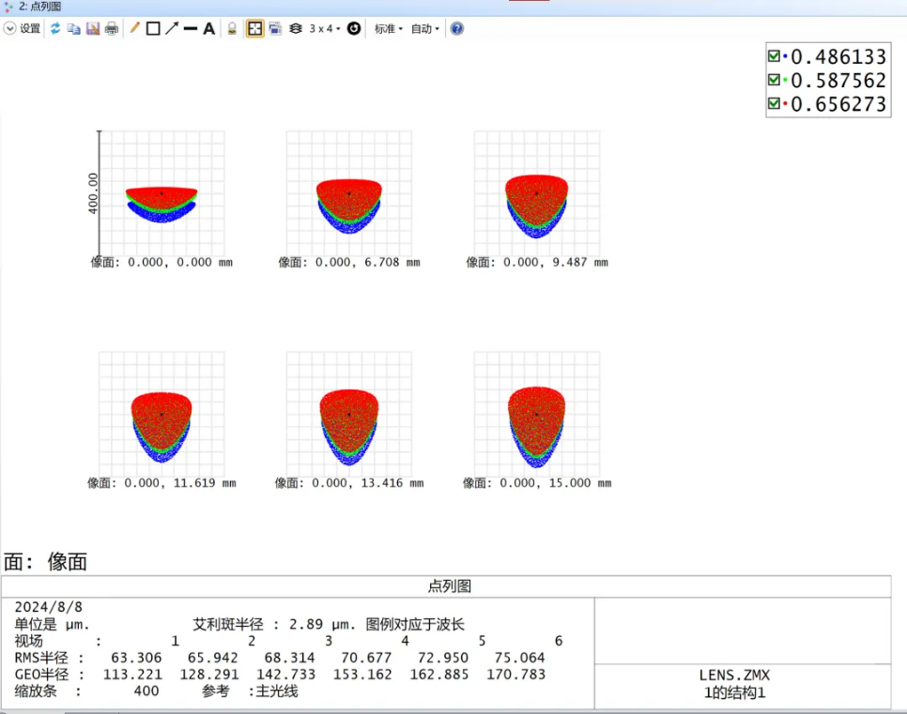Click the copy window icon
The height and width of the screenshot is (714, 907).
73,29
